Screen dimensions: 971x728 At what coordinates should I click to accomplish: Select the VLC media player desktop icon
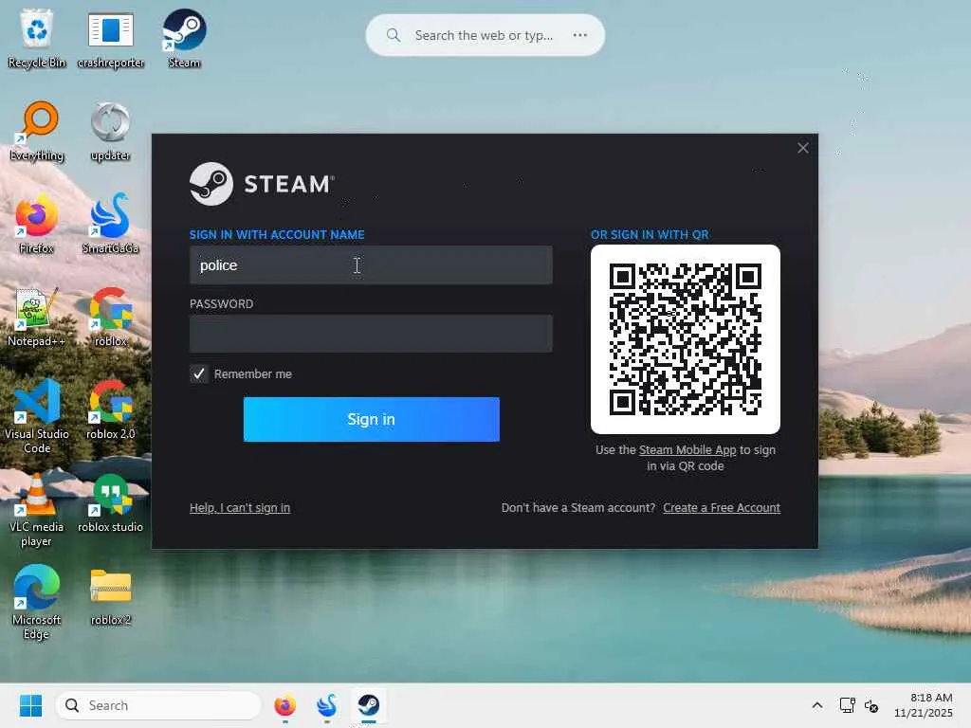37,509
